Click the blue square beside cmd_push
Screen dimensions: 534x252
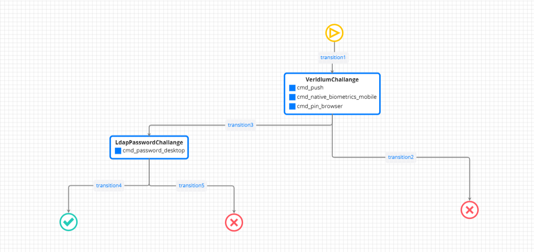coord(292,88)
